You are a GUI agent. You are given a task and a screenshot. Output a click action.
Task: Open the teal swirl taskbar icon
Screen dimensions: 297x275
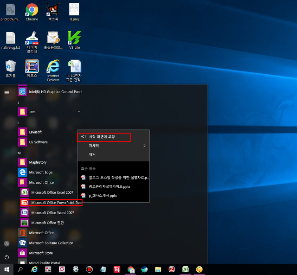coord(144,269)
